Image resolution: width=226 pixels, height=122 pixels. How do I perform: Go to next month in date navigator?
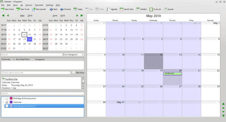[77, 15]
